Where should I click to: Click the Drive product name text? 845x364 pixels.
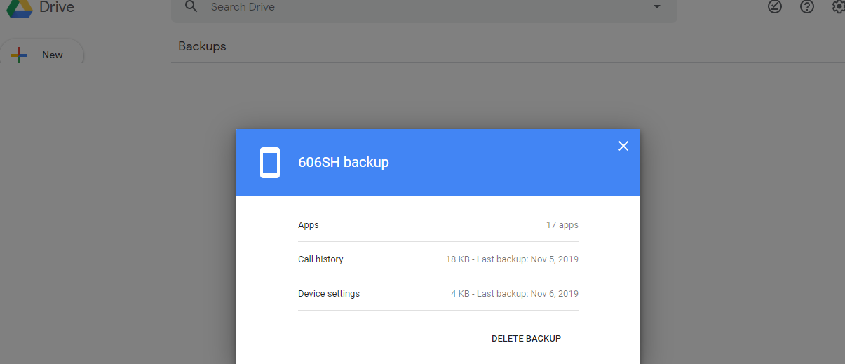pos(57,7)
